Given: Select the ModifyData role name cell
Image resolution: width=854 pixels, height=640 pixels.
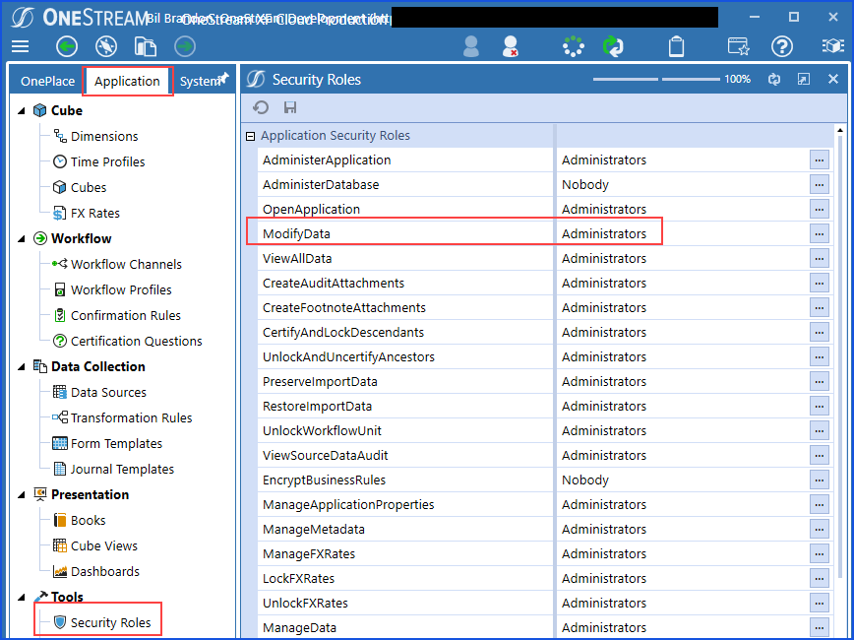Looking at the screenshot, I should [x=405, y=234].
